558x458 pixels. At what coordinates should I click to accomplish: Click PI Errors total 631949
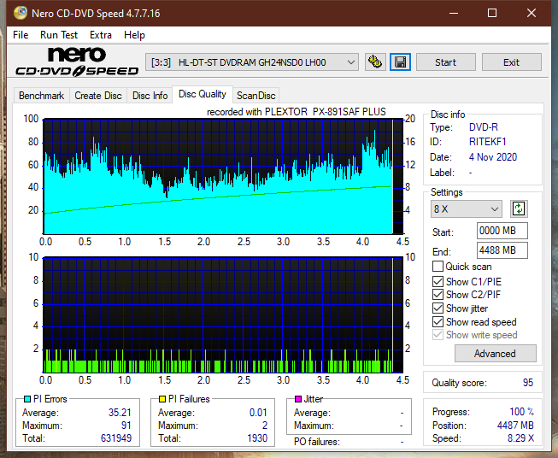116,437
